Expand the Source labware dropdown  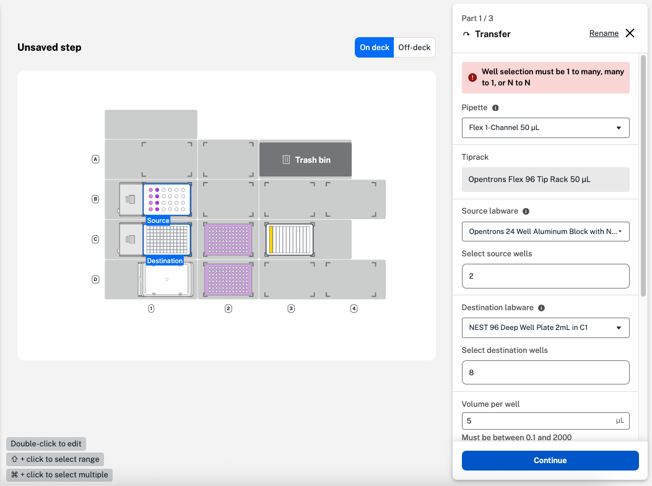546,232
